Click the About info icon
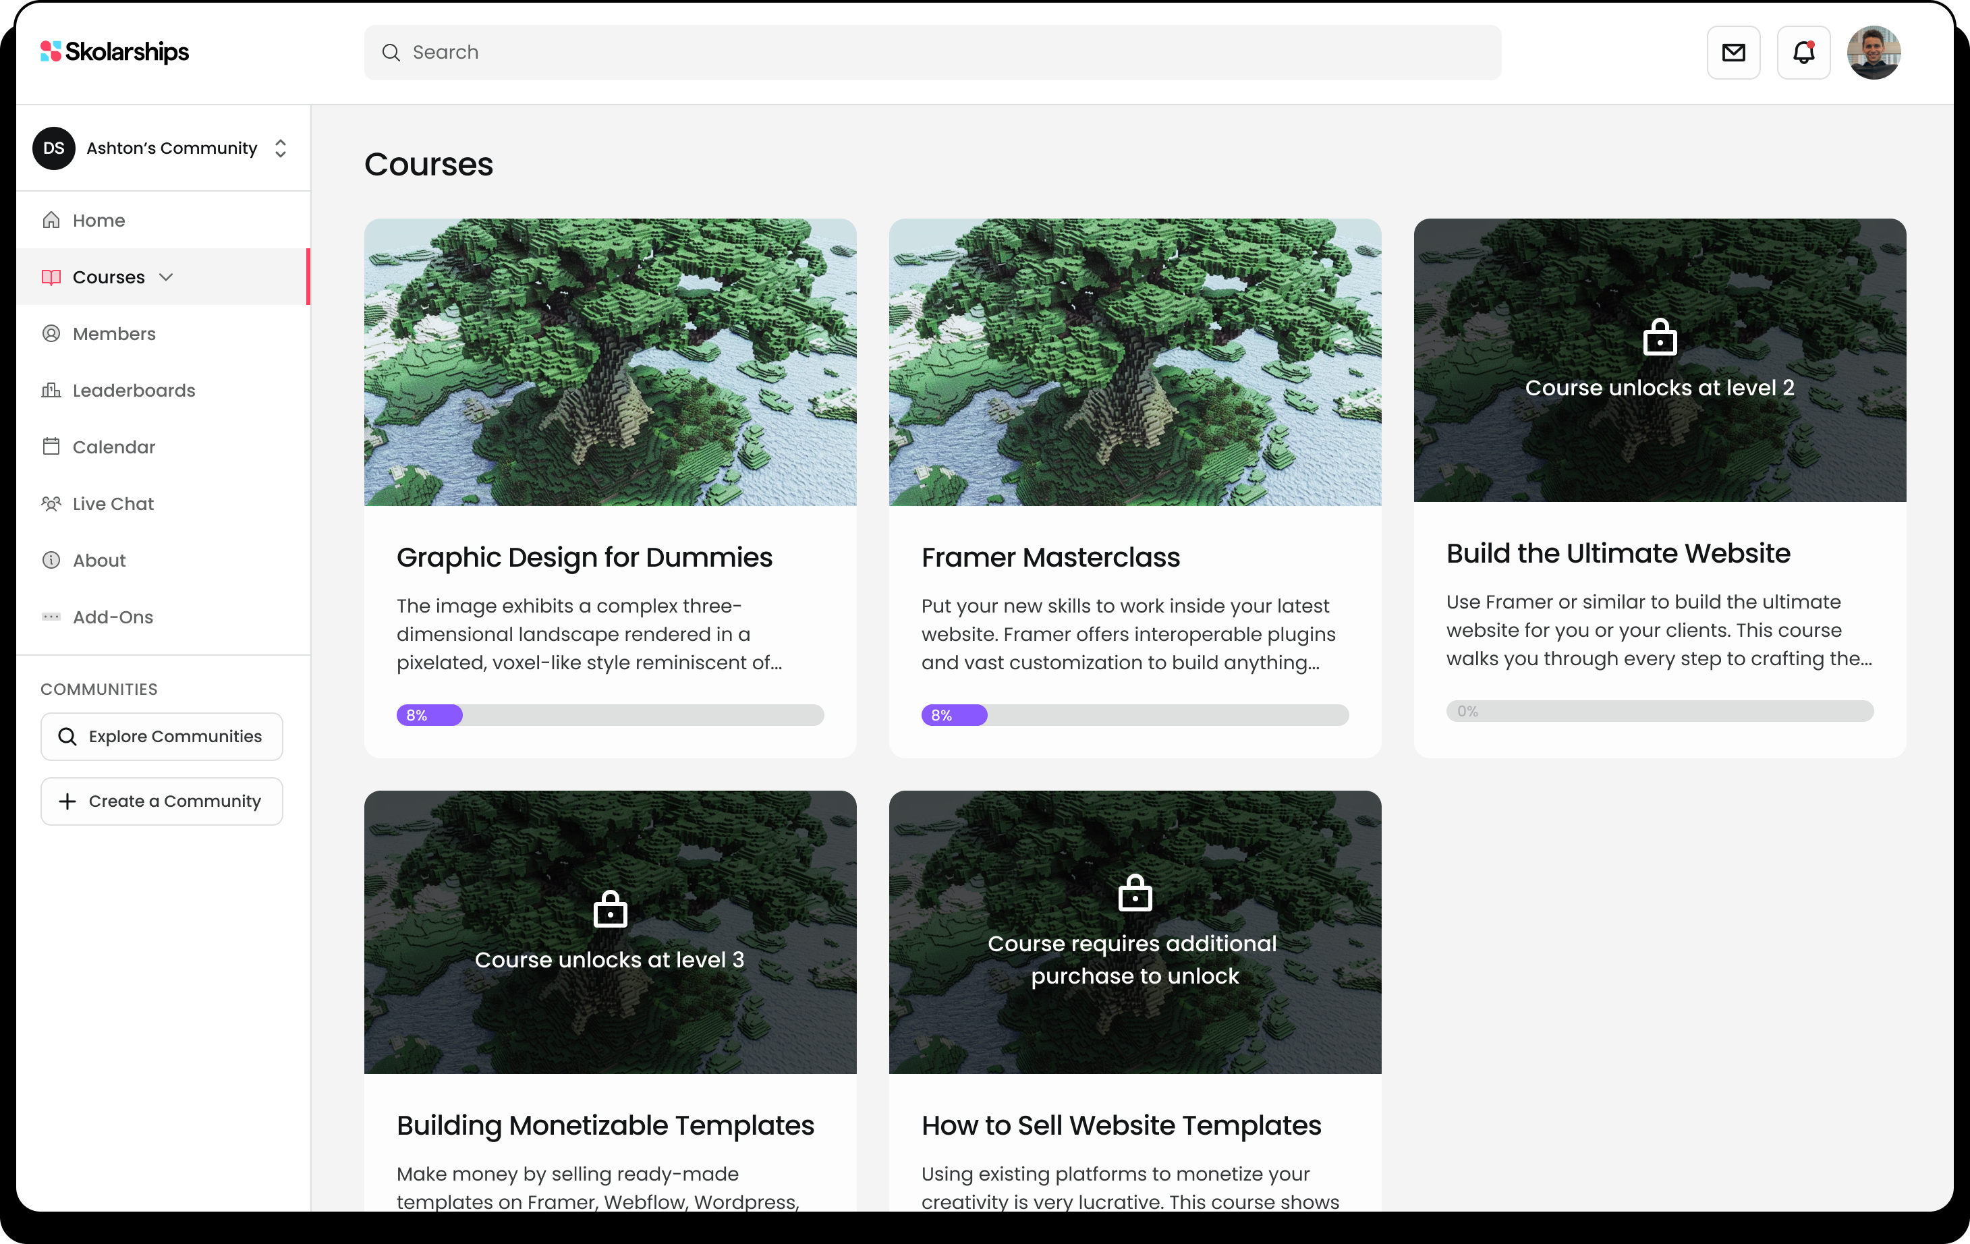Viewport: 1970px width, 1244px height. coord(51,560)
